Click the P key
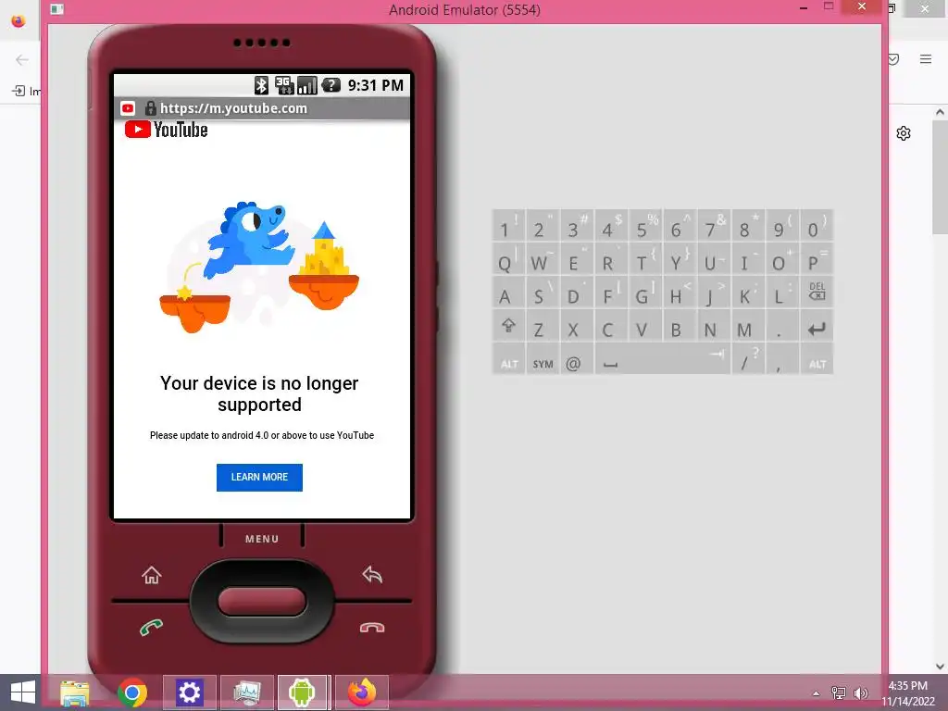Image resolution: width=948 pixels, height=711 pixels. click(x=817, y=259)
